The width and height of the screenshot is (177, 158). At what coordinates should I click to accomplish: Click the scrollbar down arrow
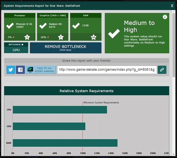(x=174, y=154)
